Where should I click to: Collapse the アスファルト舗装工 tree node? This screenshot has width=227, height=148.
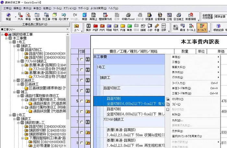pyautogui.click(x=18, y=61)
